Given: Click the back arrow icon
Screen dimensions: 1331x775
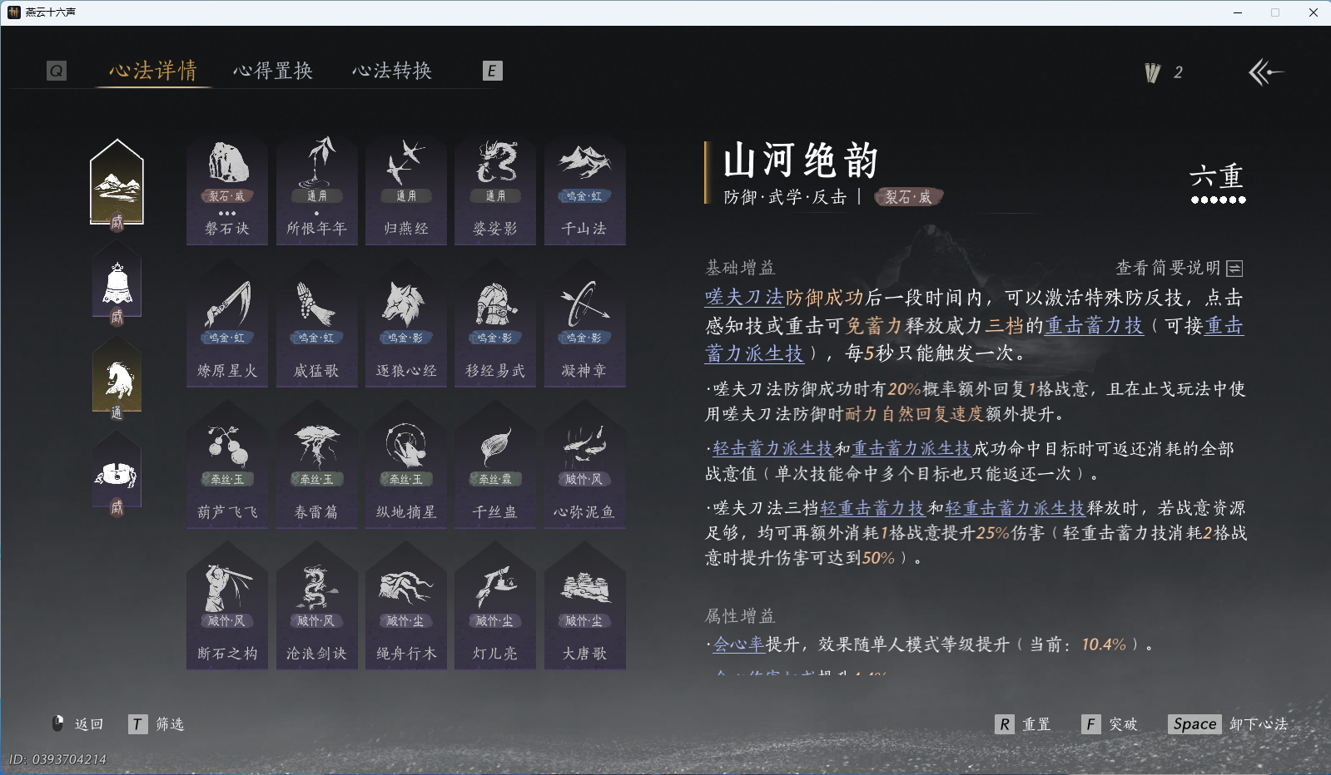Looking at the screenshot, I should [1265, 72].
